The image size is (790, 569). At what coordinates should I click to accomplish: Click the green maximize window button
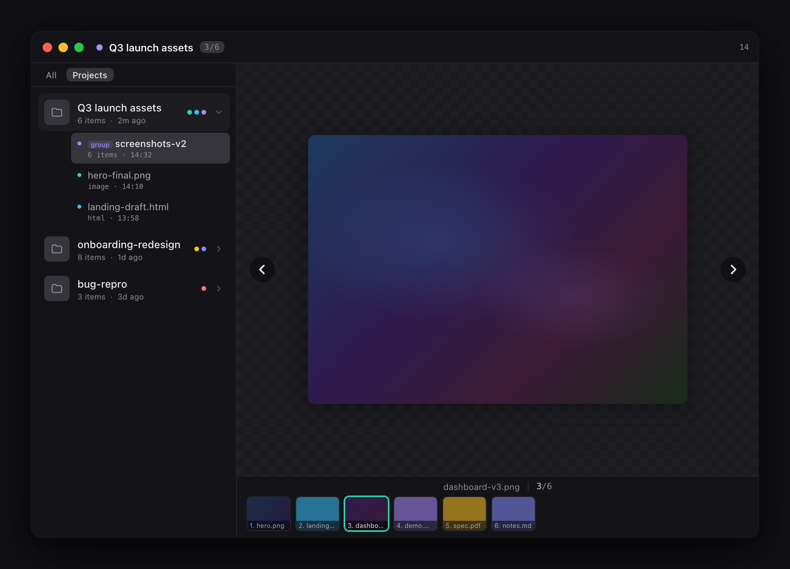pyautogui.click(x=79, y=47)
